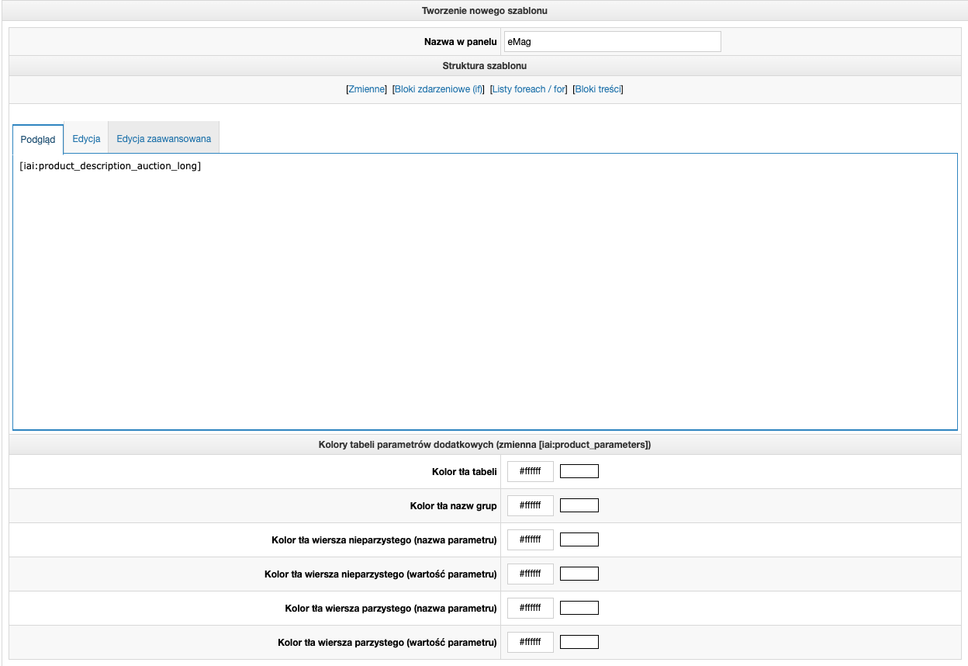Switch to the Edycja zaawansowana tab
The height and width of the screenshot is (666, 968).
coord(164,138)
